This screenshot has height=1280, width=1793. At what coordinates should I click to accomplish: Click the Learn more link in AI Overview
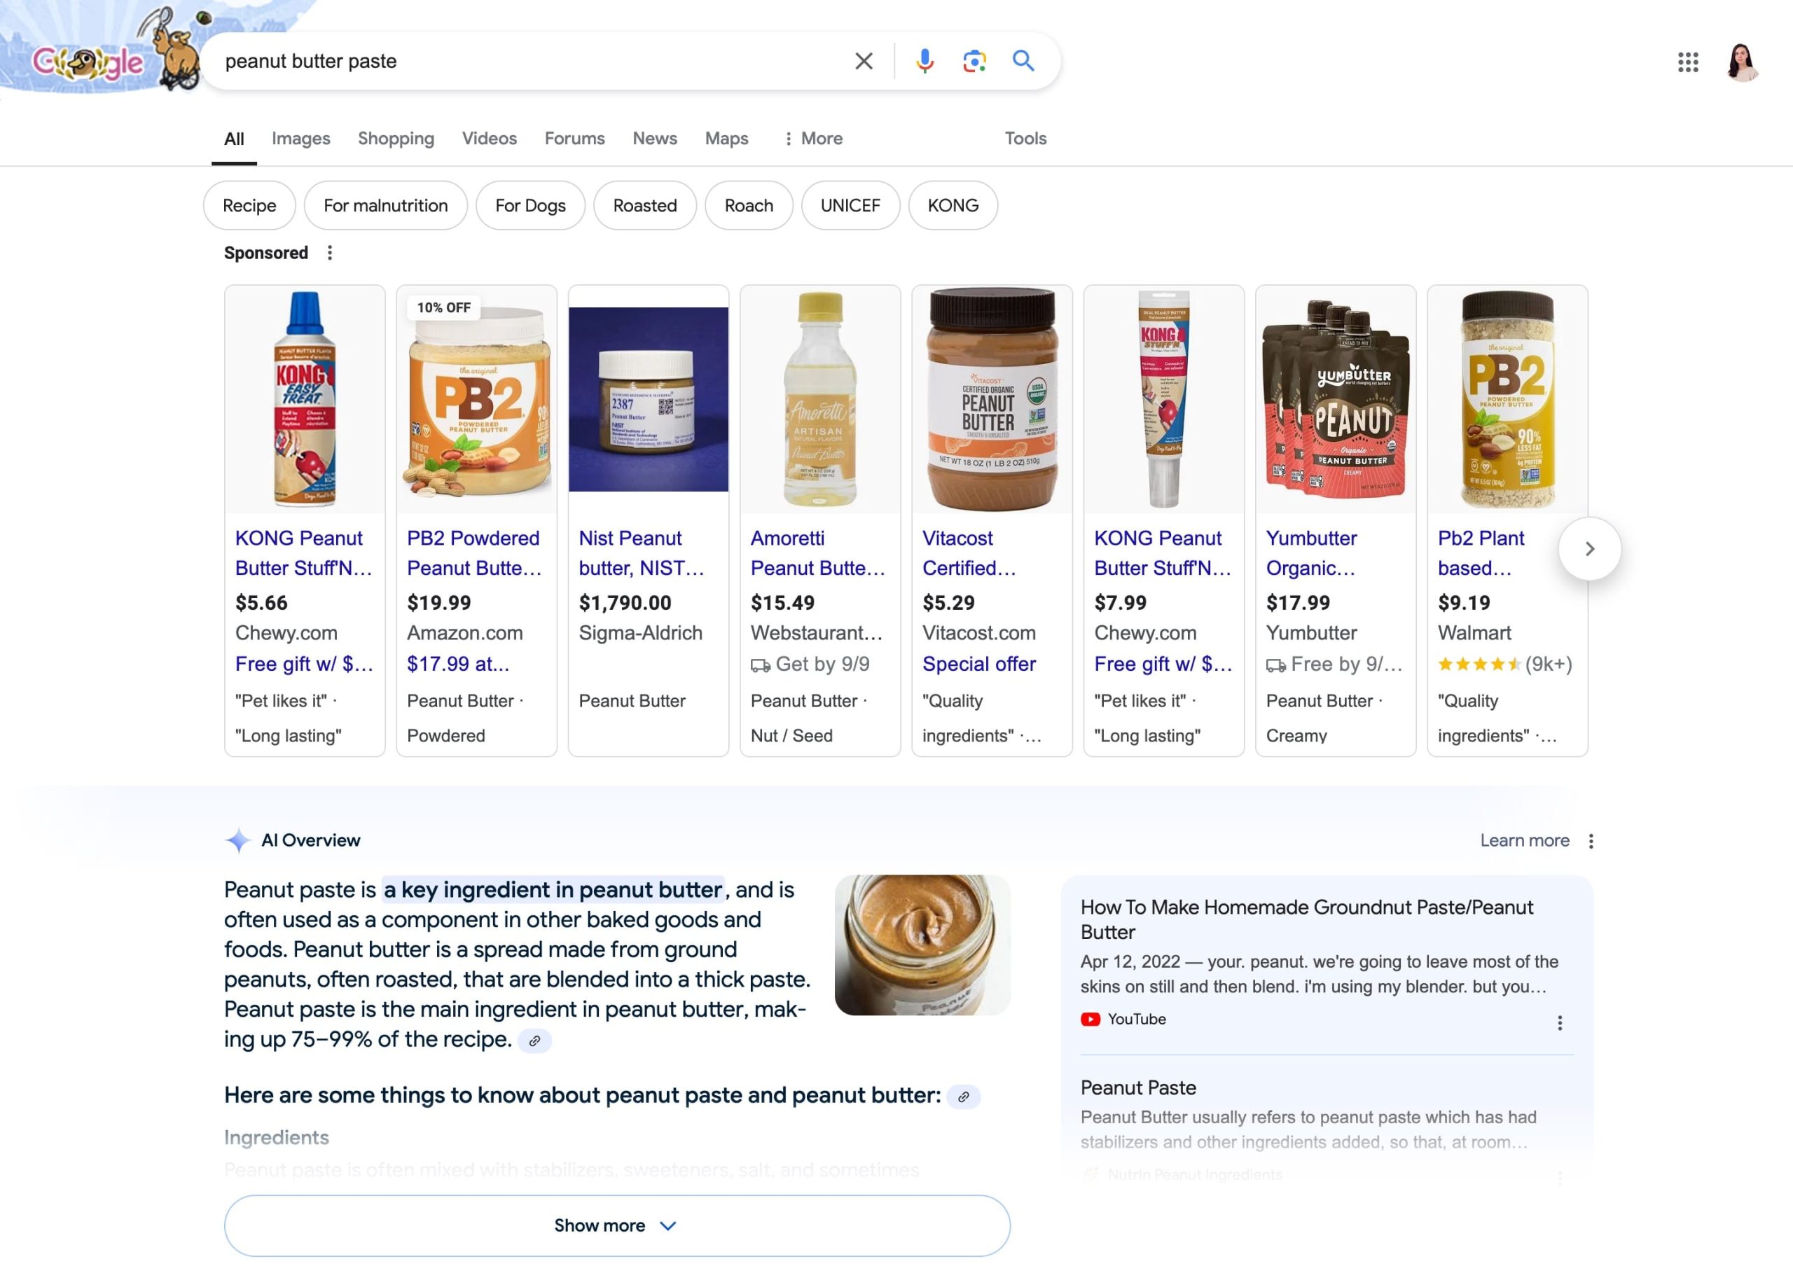coord(1524,840)
